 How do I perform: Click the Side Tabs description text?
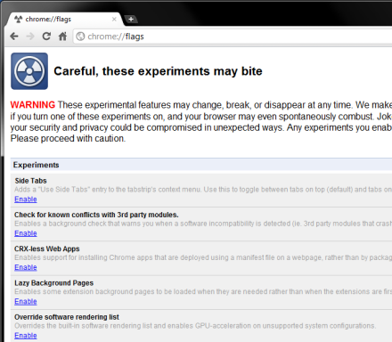point(203,190)
